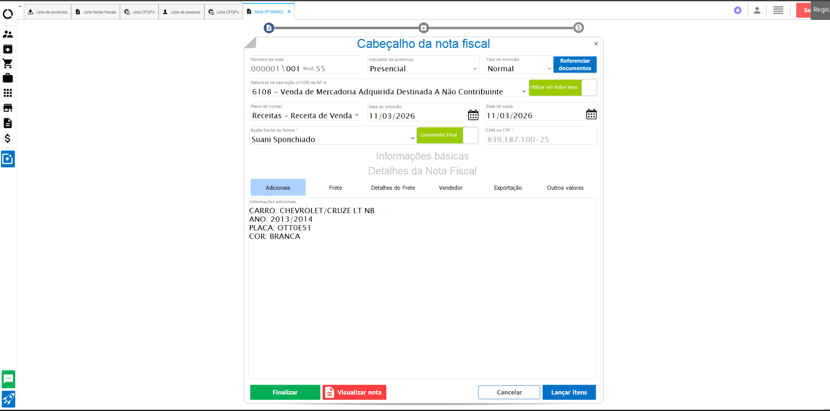The height and width of the screenshot is (411, 830).
Task: Open the Lista Notas Fiscais tab
Action: 96,12
